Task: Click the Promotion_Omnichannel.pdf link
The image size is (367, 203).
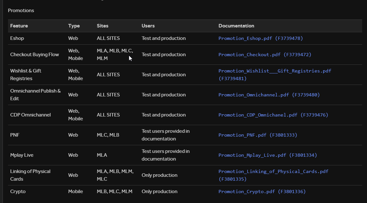Action: click(x=269, y=95)
